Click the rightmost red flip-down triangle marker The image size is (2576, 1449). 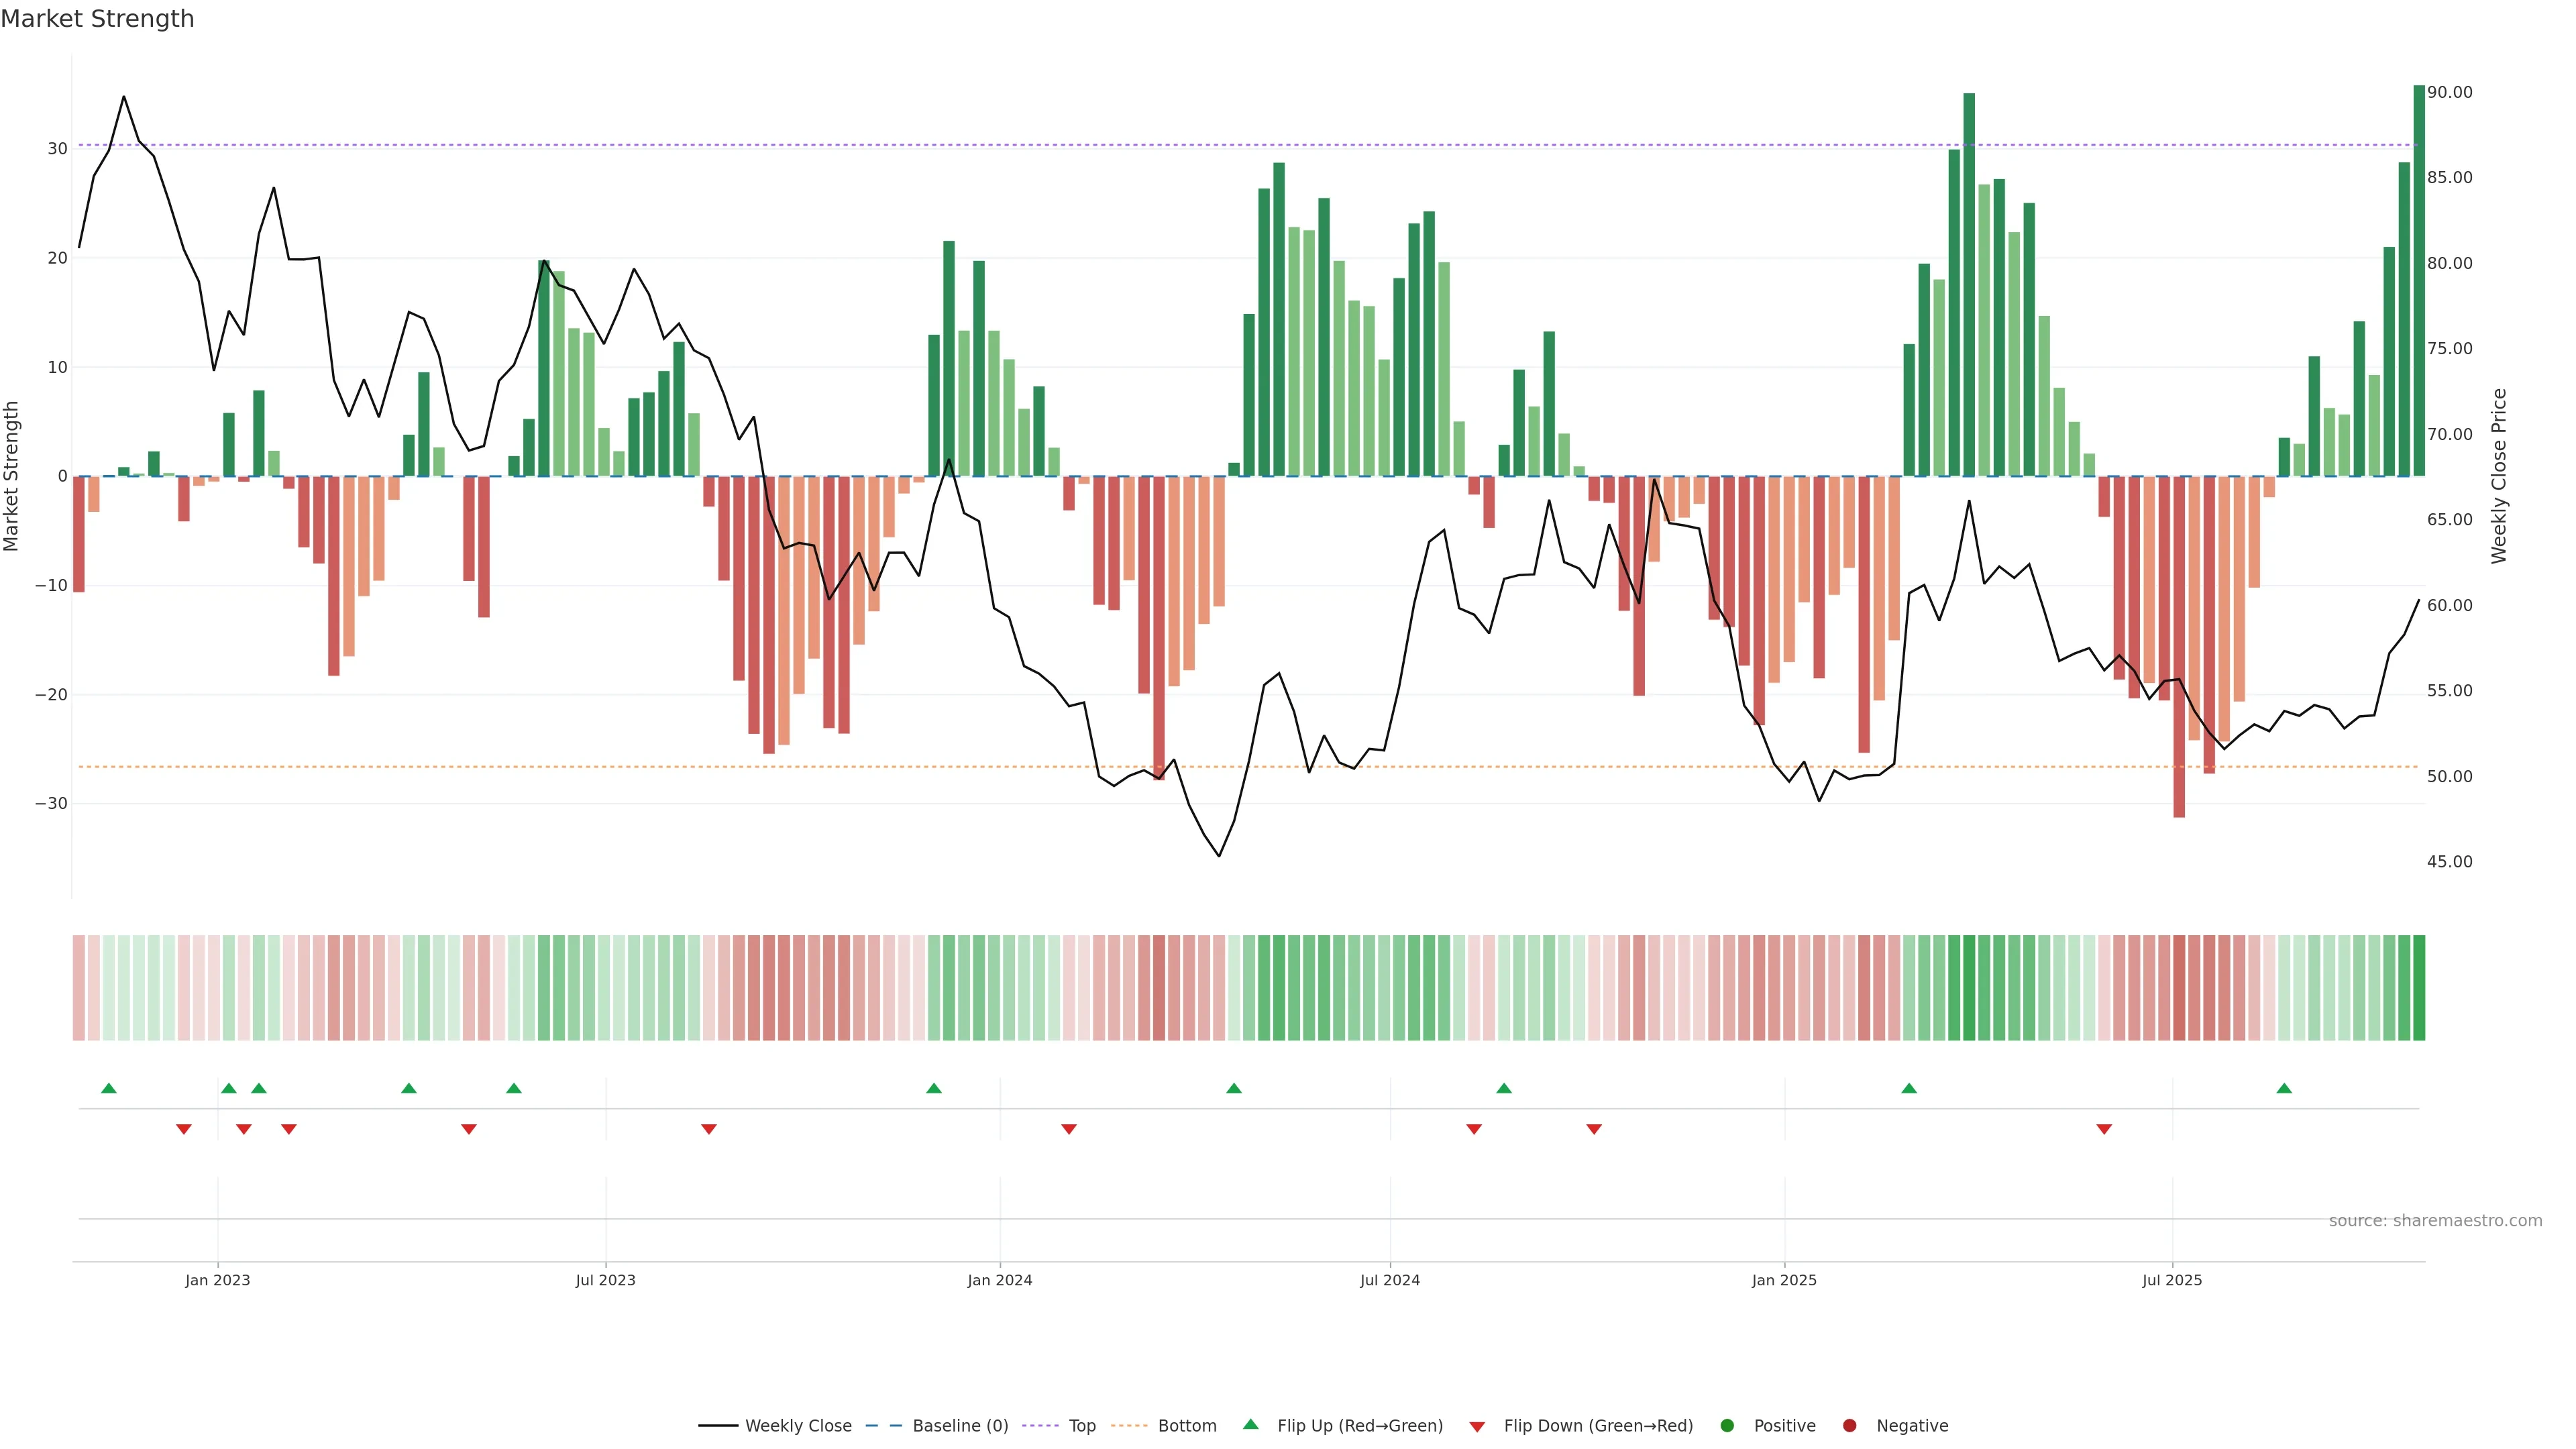pyautogui.click(x=2104, y=1129)
